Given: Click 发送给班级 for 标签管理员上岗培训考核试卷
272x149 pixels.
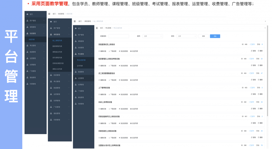Looking at the screenshot, I should click(123, 66).
